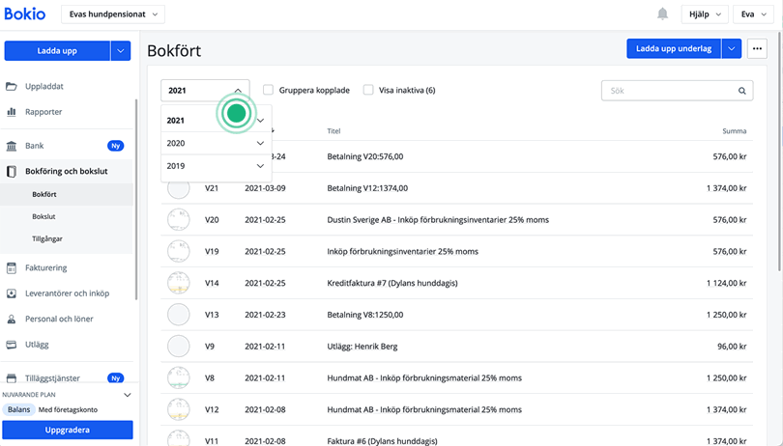Click the Uppgradera button
This screenshot has width=783, height=446.
[68, 431]
